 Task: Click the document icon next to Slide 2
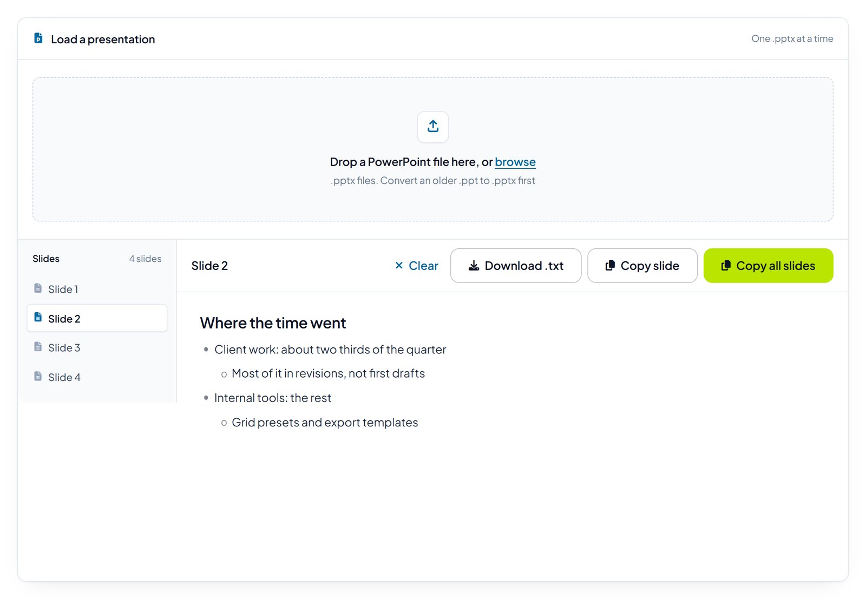(x=38, y=318)
